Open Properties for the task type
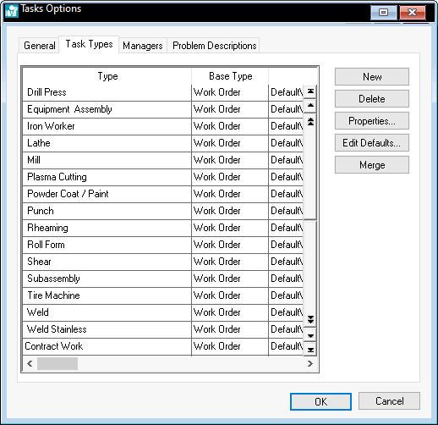 [372, 120]
